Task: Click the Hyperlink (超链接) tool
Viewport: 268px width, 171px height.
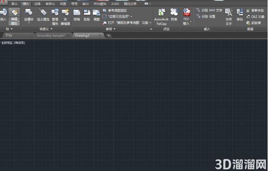Action: pos(254,23)
